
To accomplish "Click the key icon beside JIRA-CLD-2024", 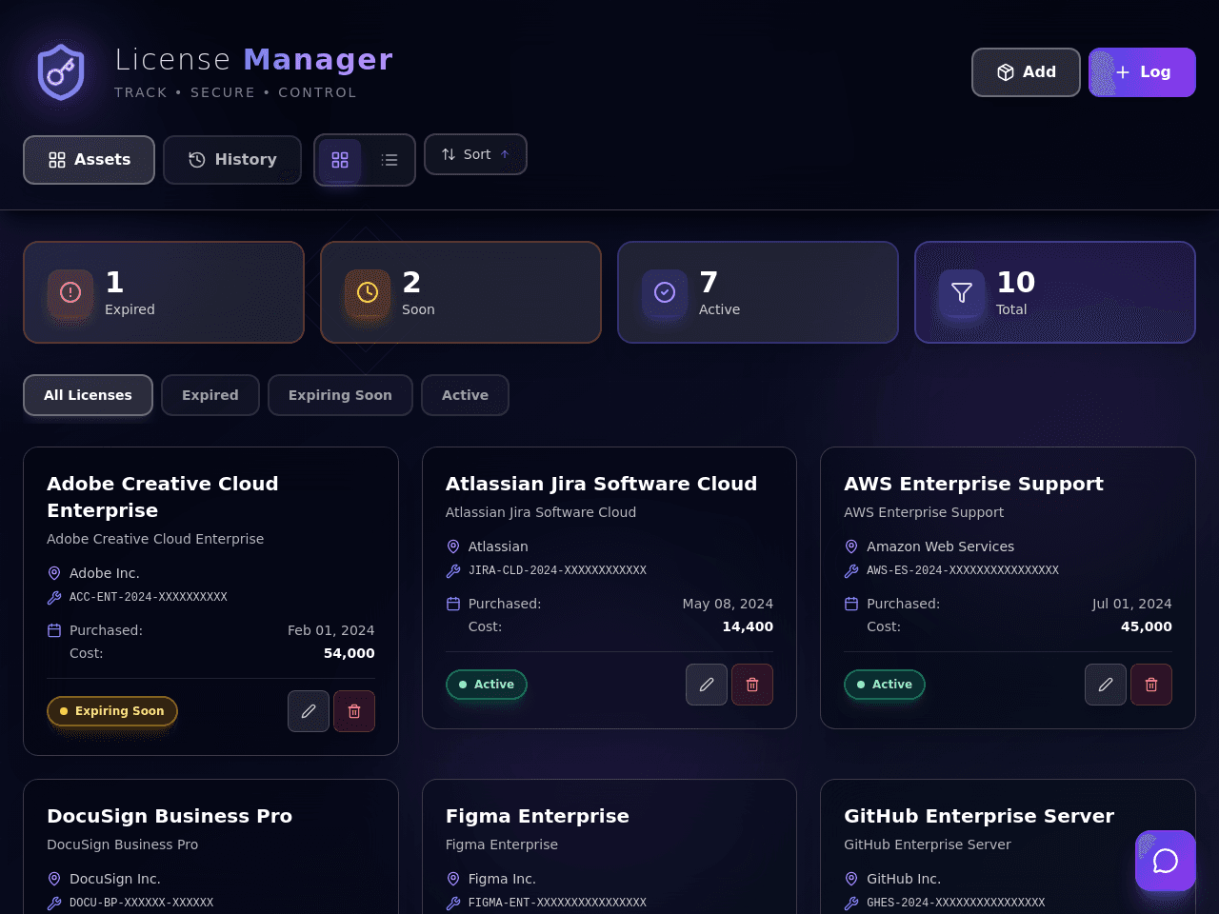I will click(453, 571).
